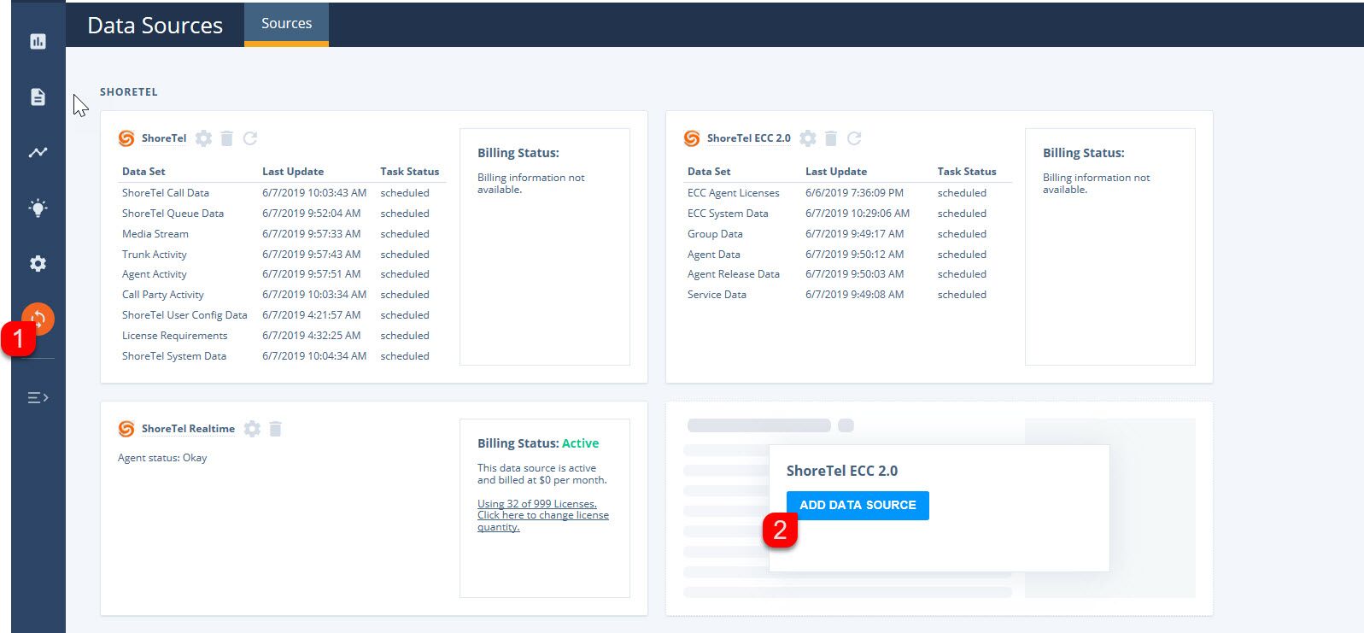Select the ECC System Data row

[848, 214]
